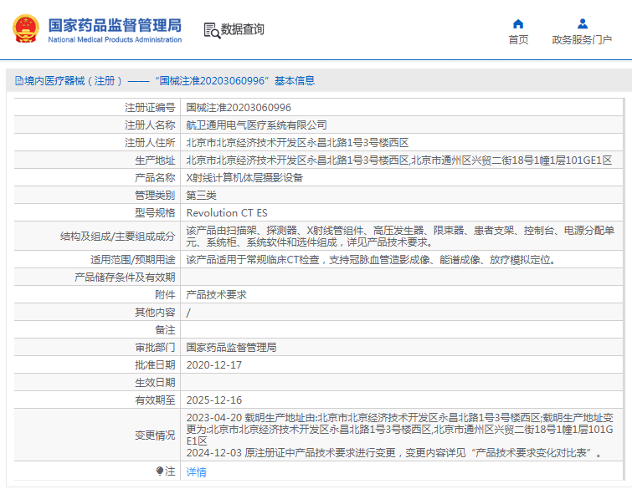The image size is (632, 494).
Task: Click 生效日期 row label
Action: [x=155, y=383]
